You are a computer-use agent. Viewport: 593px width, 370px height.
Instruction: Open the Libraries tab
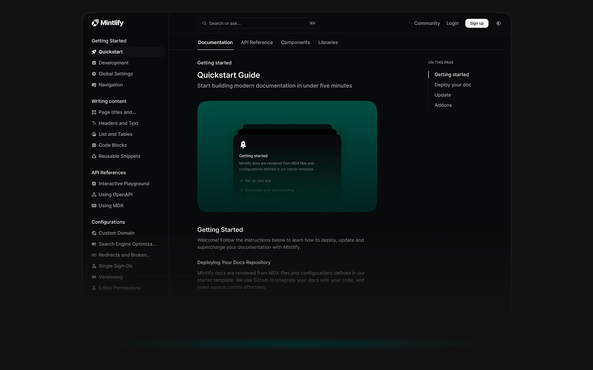[x=328, y=43]
